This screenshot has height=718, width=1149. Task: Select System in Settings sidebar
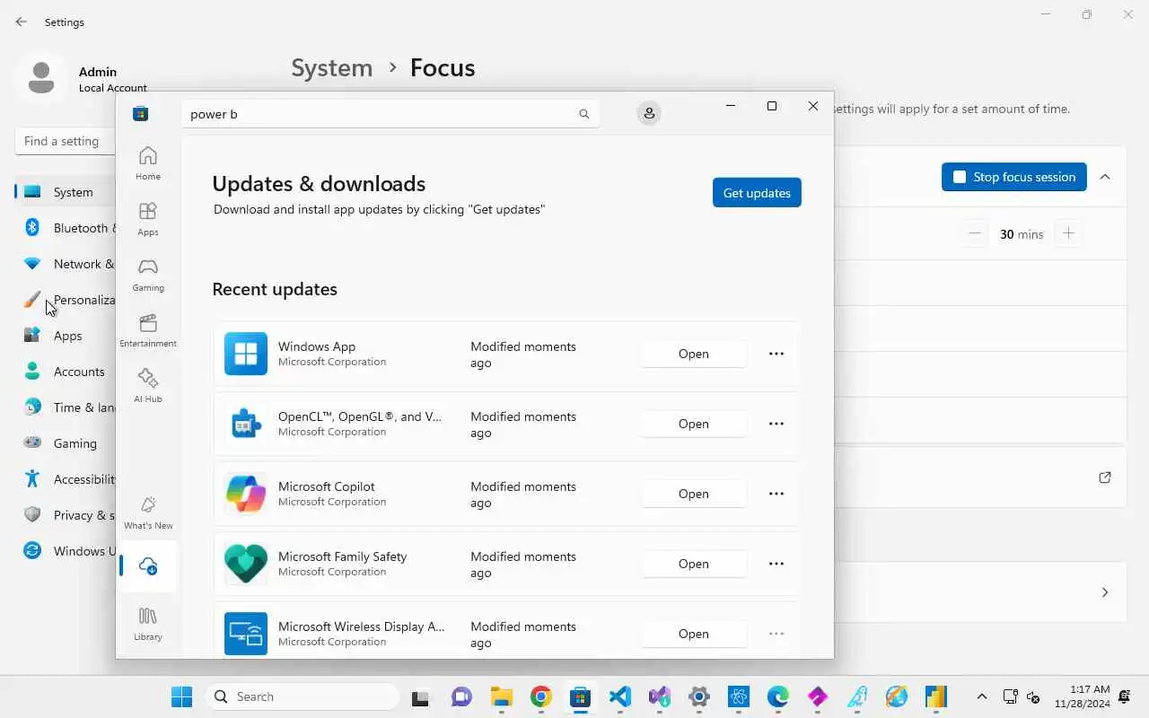(66, 192)
